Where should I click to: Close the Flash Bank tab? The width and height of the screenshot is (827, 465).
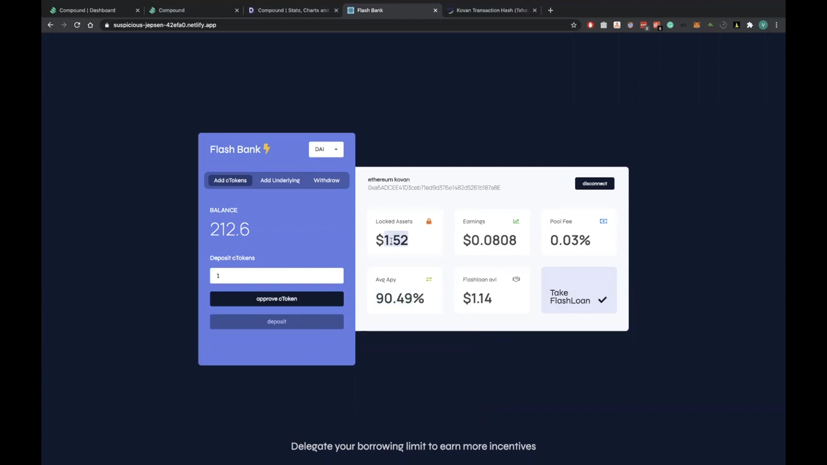click(x=435, y=10)
